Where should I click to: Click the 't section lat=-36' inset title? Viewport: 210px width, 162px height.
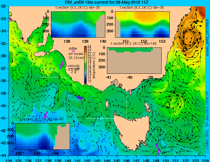click(x=142, y=8)
